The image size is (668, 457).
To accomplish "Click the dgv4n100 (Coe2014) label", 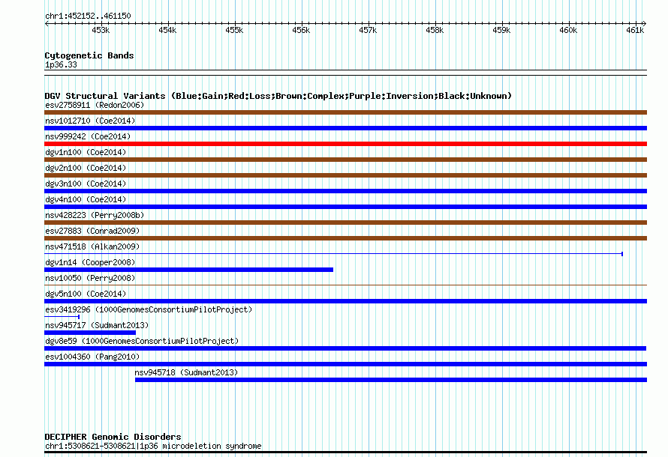I will 86,199.
